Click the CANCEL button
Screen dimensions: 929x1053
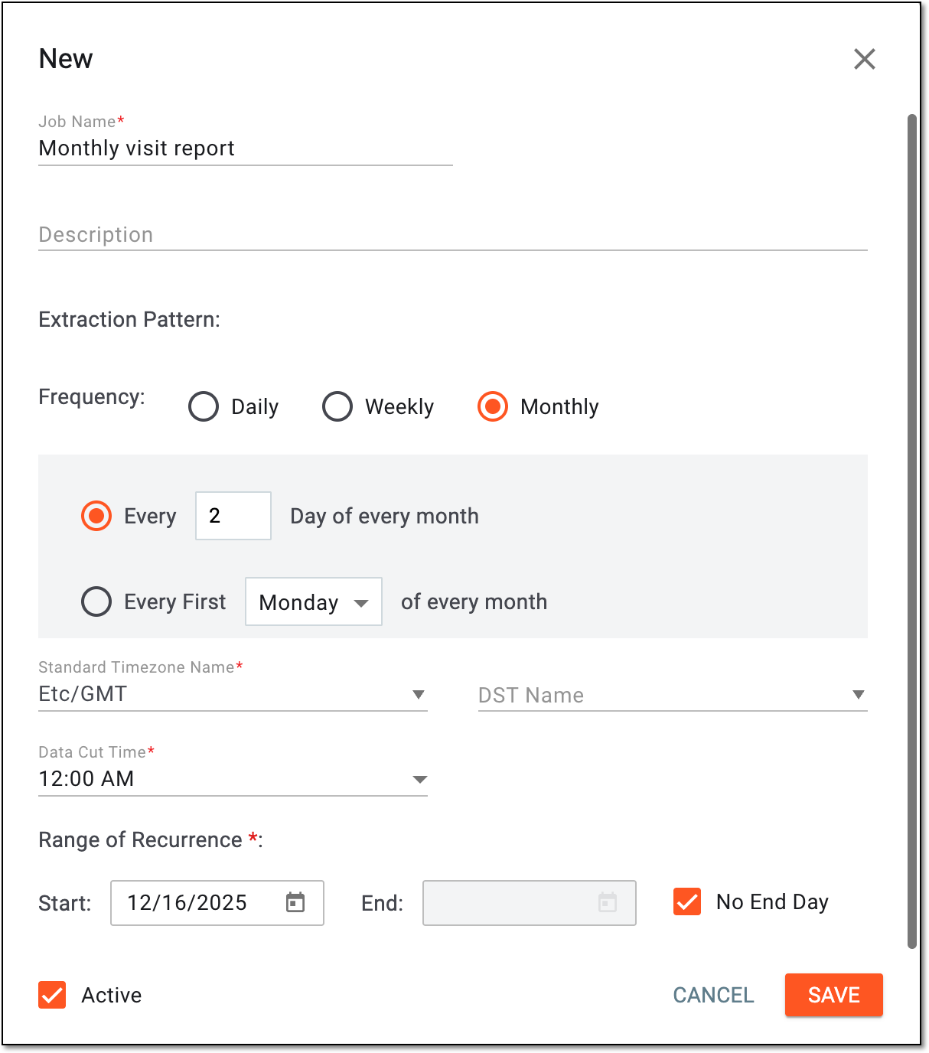click(713, 995)
